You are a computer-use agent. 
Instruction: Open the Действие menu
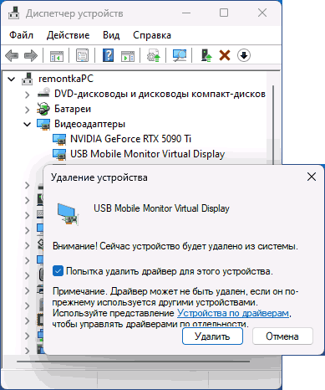pos(69,35)
